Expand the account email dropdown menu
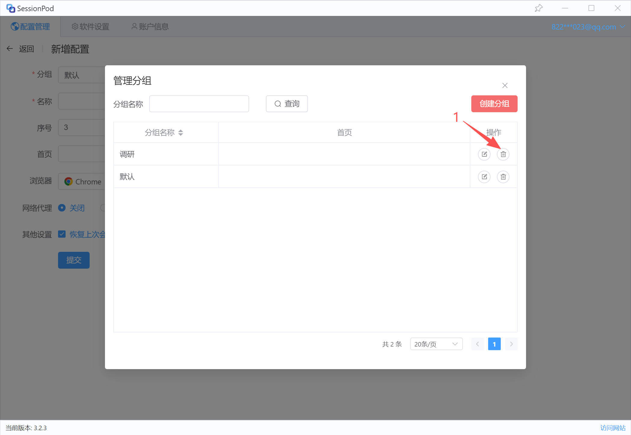The height and width of the screenshot is (435, 631). [x=622, y=27]
